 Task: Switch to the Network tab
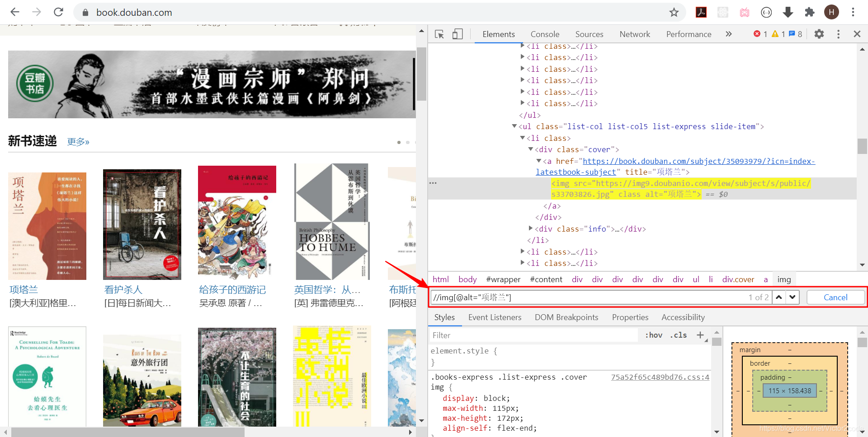tap(635, 34)
